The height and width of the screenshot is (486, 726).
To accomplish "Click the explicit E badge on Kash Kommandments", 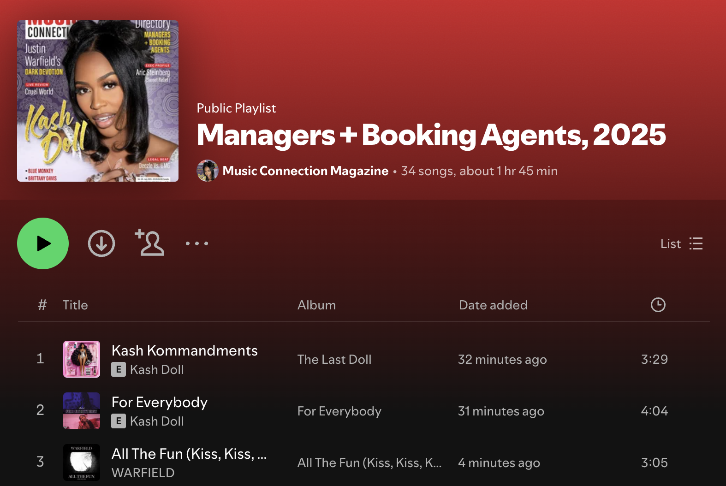I will [119, 369].
